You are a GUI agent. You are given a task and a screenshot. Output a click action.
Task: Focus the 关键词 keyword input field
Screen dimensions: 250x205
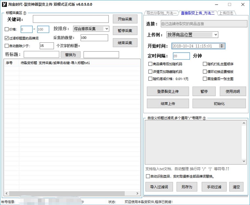[x=71, y=19]
